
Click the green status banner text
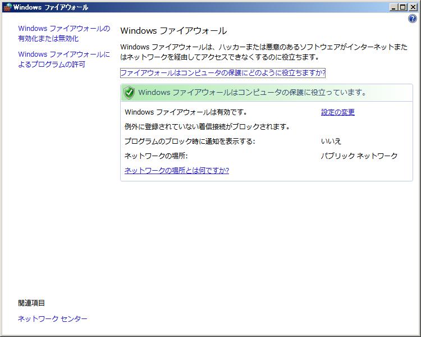[x=253, y=93]
